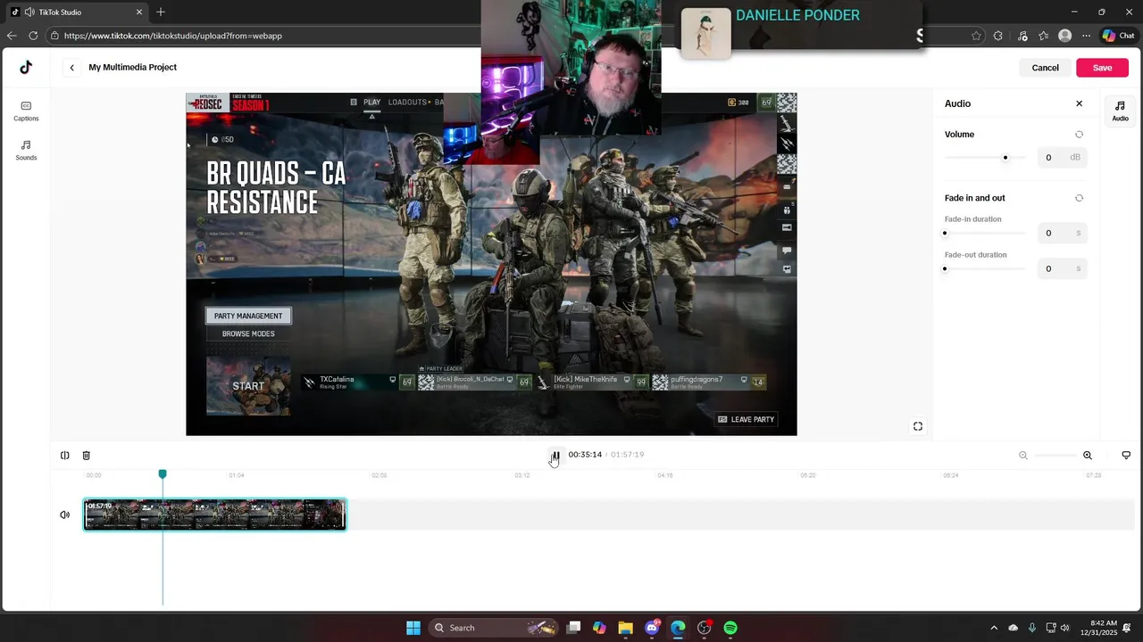Close the Audio panel
Viewport: 1143px width, 642px height.
(x=1079, y=103)
